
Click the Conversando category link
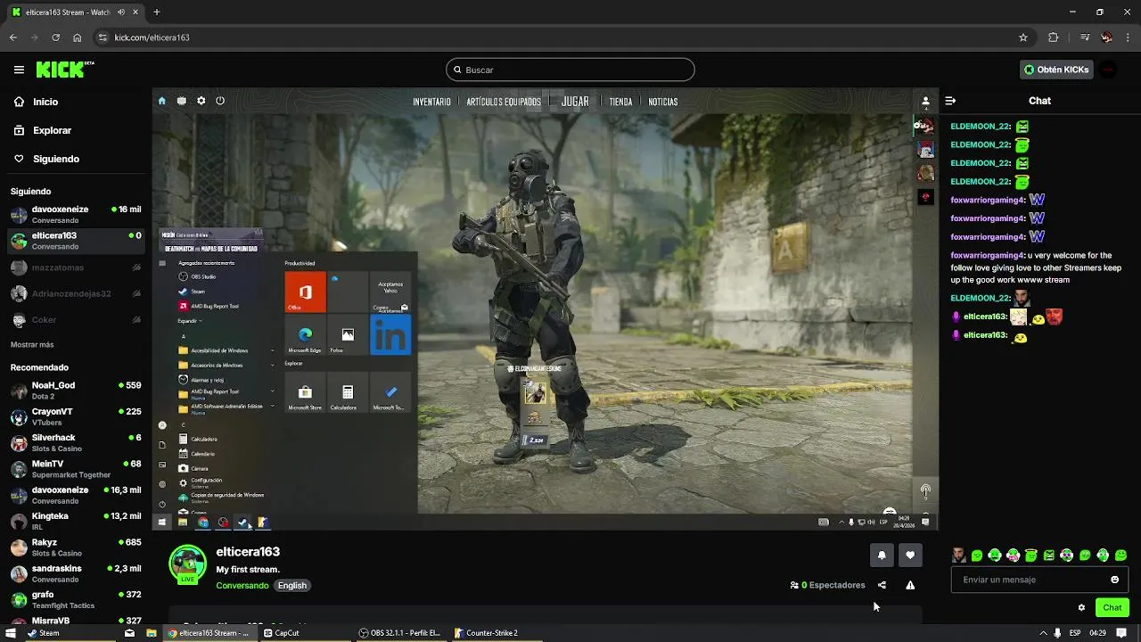[242, 586]
